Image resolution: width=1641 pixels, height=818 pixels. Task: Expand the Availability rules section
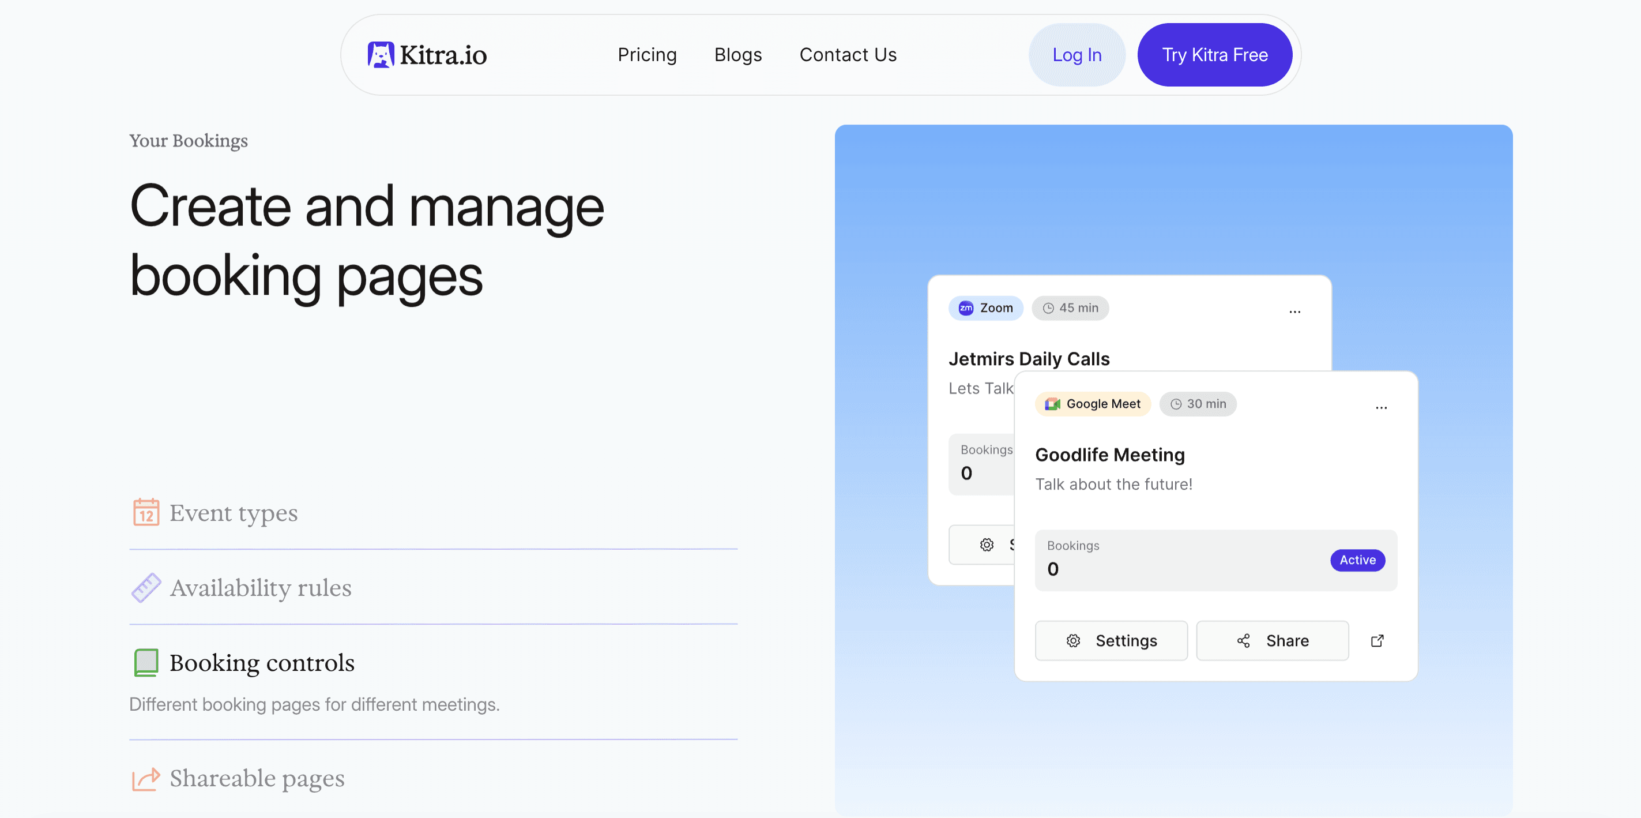pyautogui.click(x=260, y=588)
